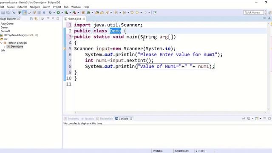
Task: Open the Run menu
Action: click(x=66, y=7)
